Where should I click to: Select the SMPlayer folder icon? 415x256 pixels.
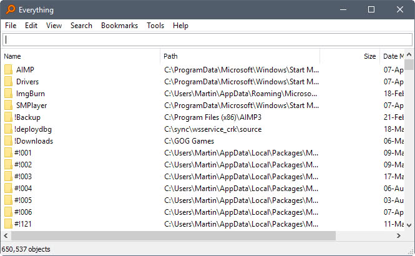pyautogui.click(x=9, y=106)
